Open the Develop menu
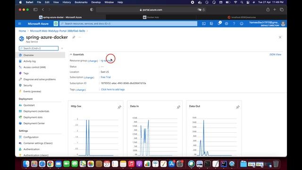 click(96, 2)
